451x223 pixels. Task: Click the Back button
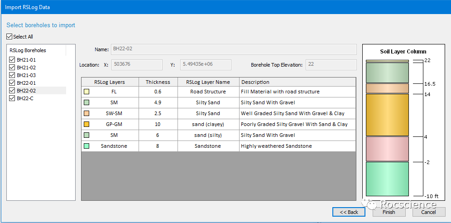pos(349,212)
